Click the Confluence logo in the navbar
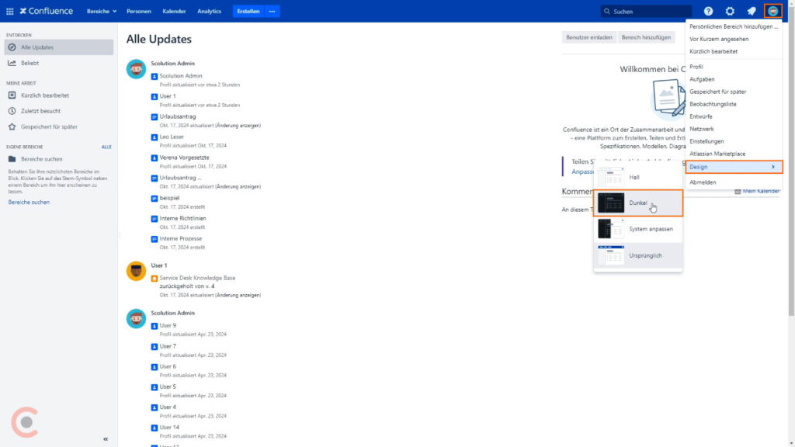The width and height of the screenshot is (795, 447). (x=45, y=11)
